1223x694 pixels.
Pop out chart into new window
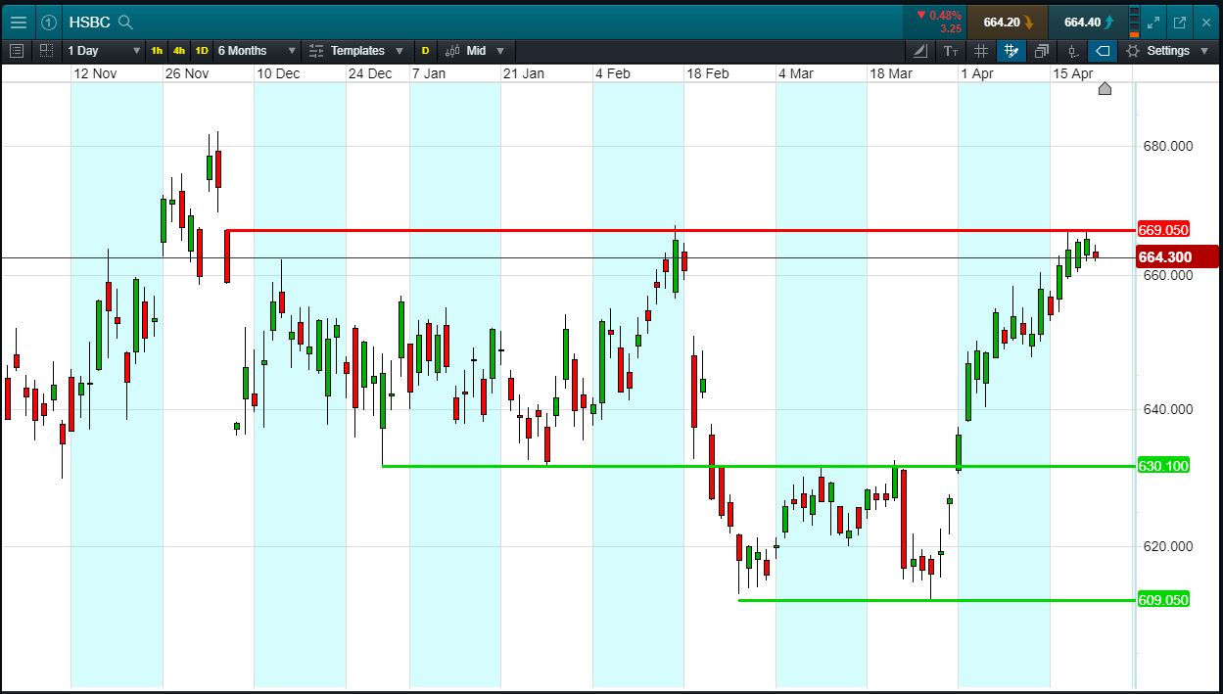click(x=1180, y=22)
